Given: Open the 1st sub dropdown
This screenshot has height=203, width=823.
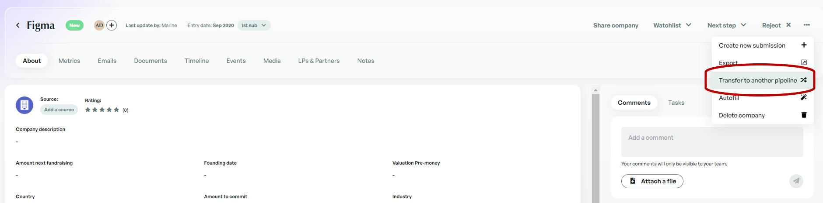Looking at the screenshot, I should (x=254, y=25).
